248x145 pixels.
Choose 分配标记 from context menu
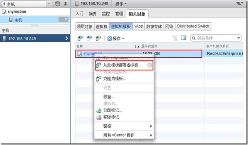(x=124, y=110)
